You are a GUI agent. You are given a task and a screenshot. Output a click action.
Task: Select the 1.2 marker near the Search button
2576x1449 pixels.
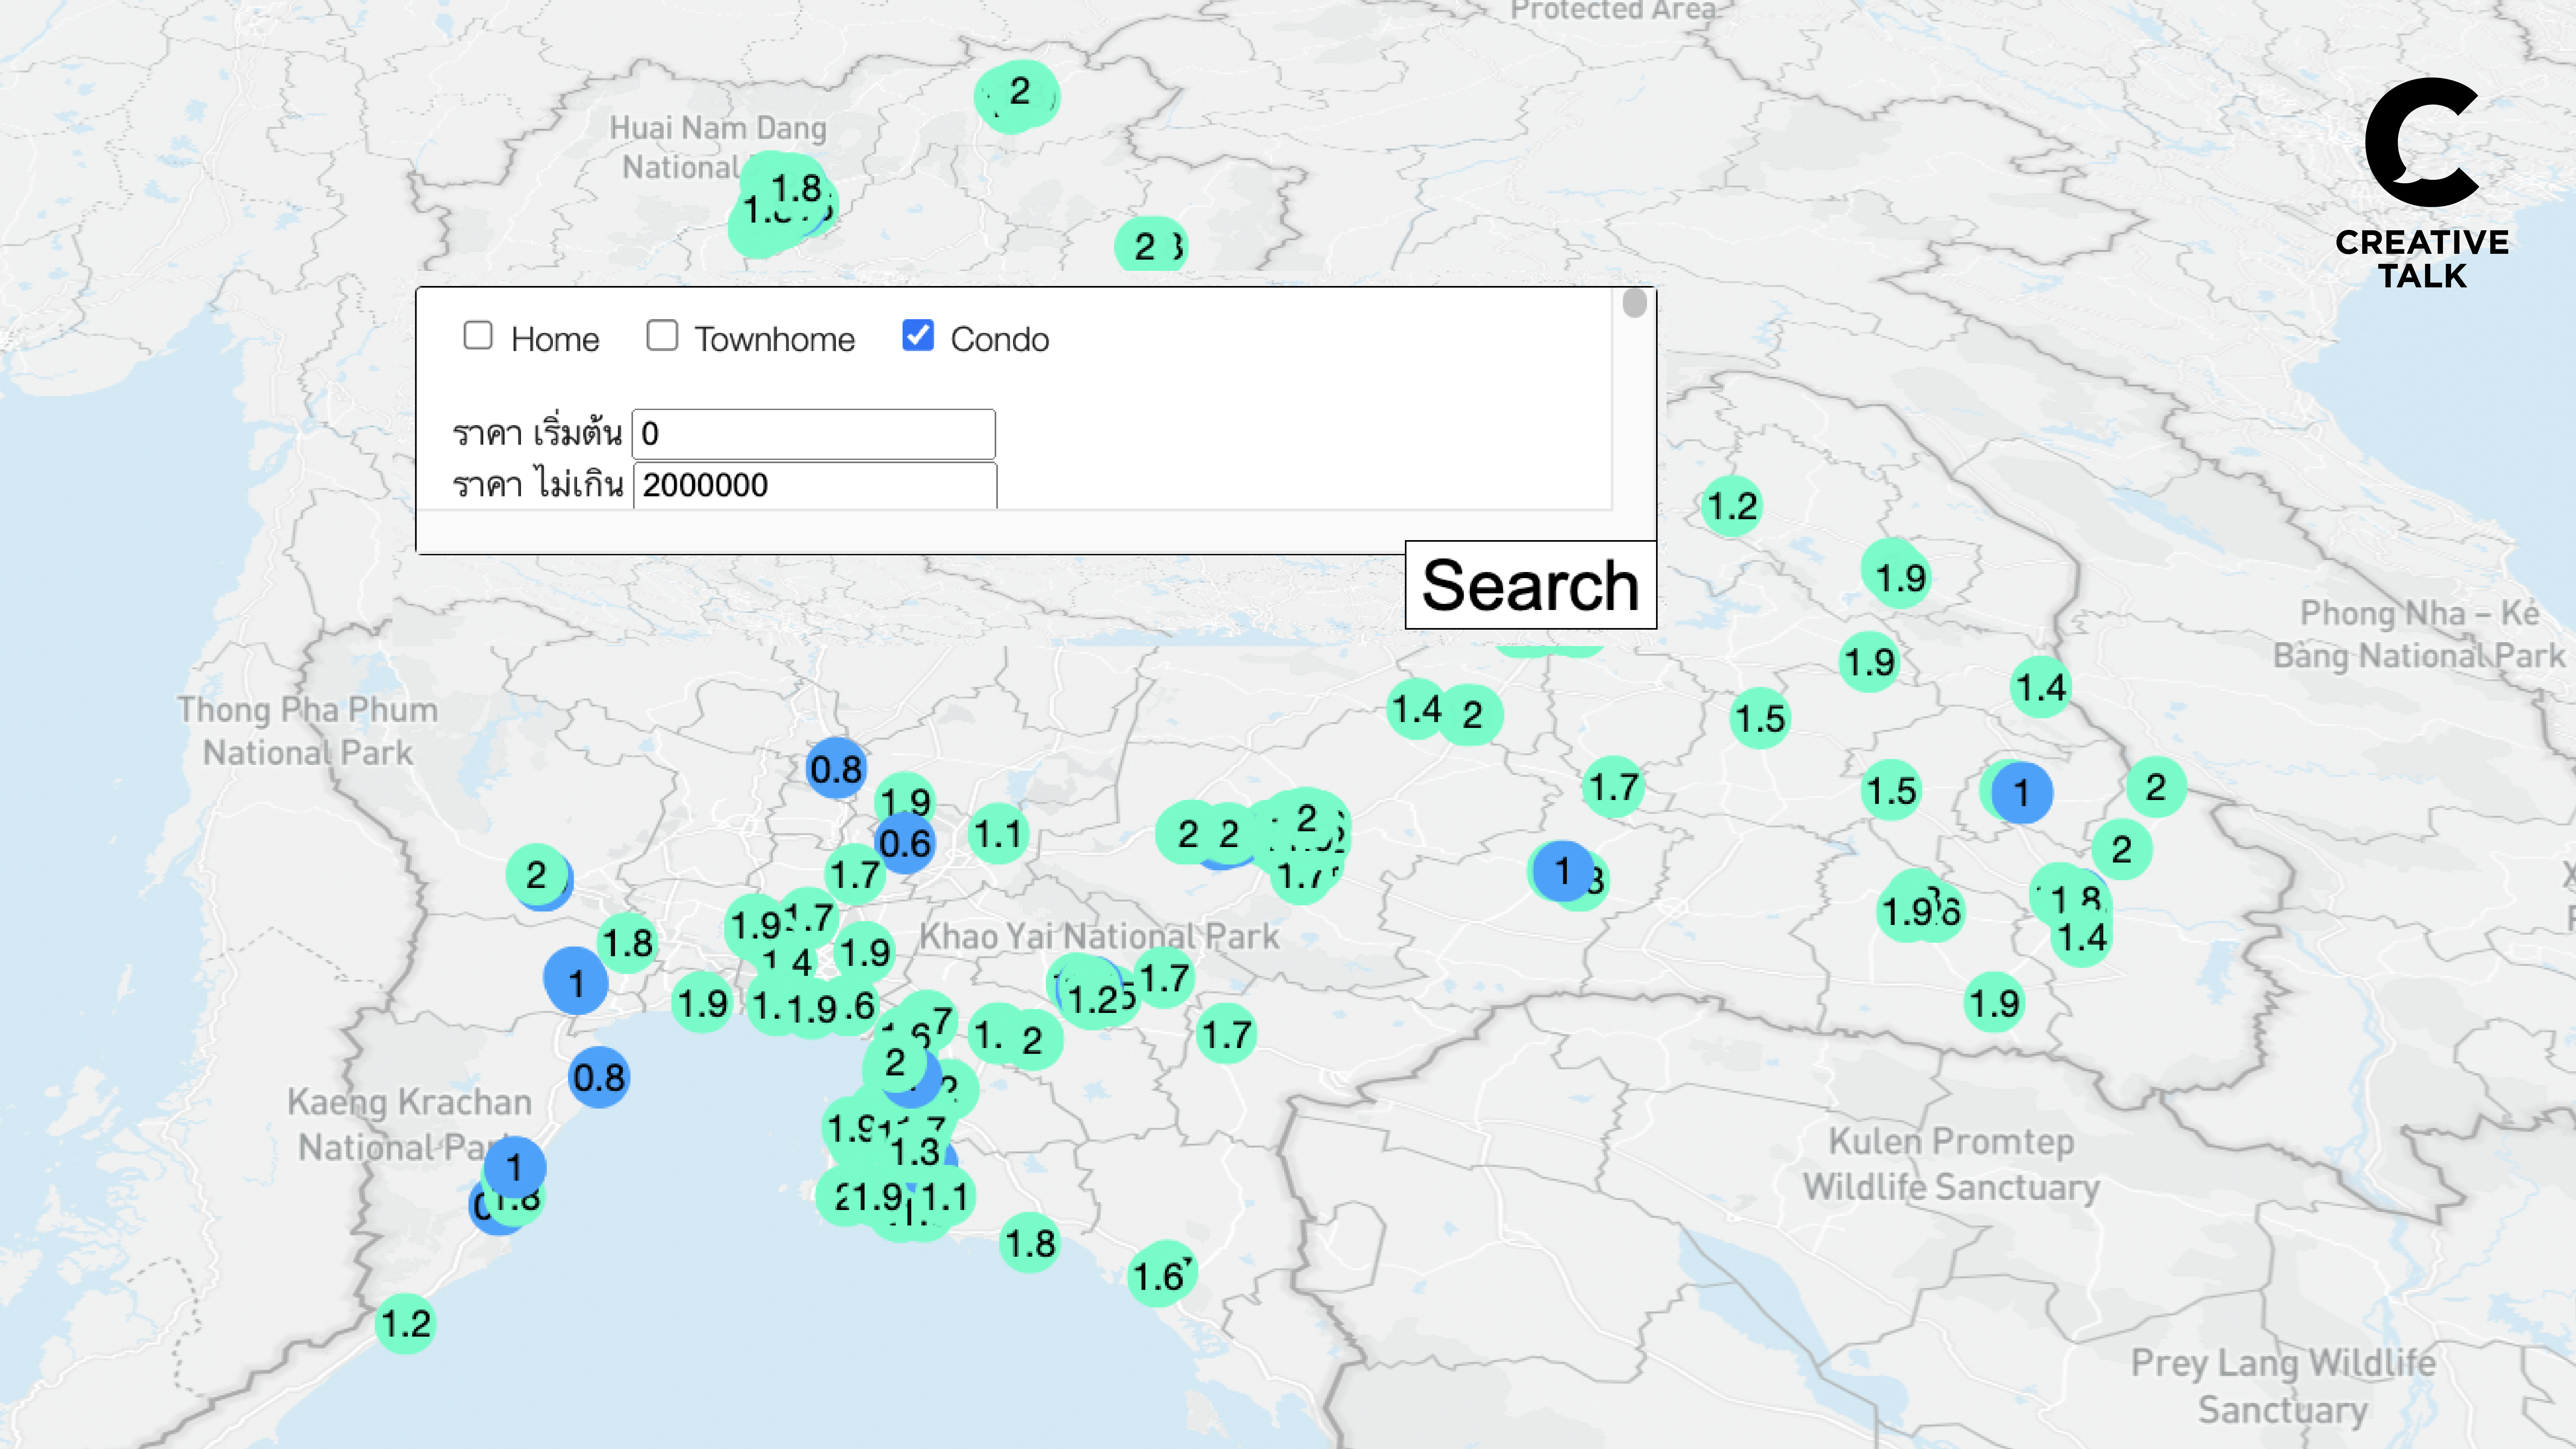[1732, 506]
